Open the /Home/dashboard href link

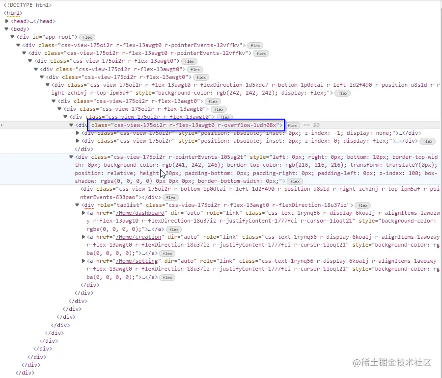pos(140,213)
